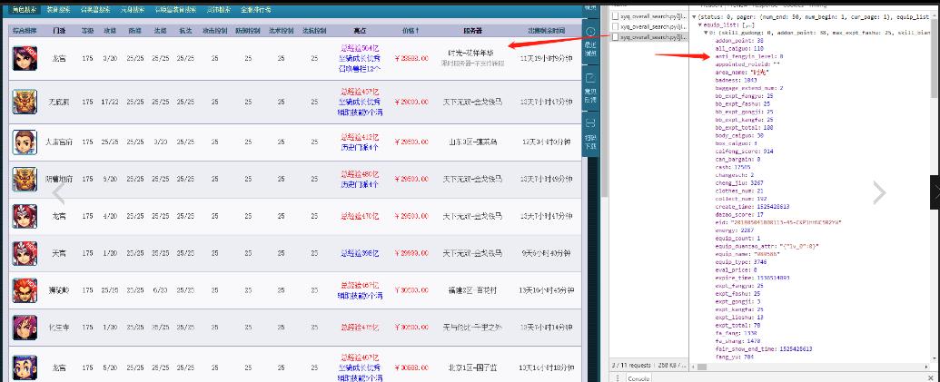Click the 服务器 column header
Image resolution: width=940 pixels, height=382 pixels.
[473, 31]
